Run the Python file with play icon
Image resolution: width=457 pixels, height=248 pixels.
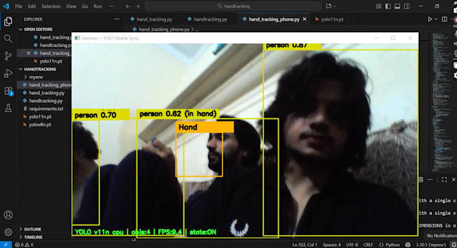[429, 19]
